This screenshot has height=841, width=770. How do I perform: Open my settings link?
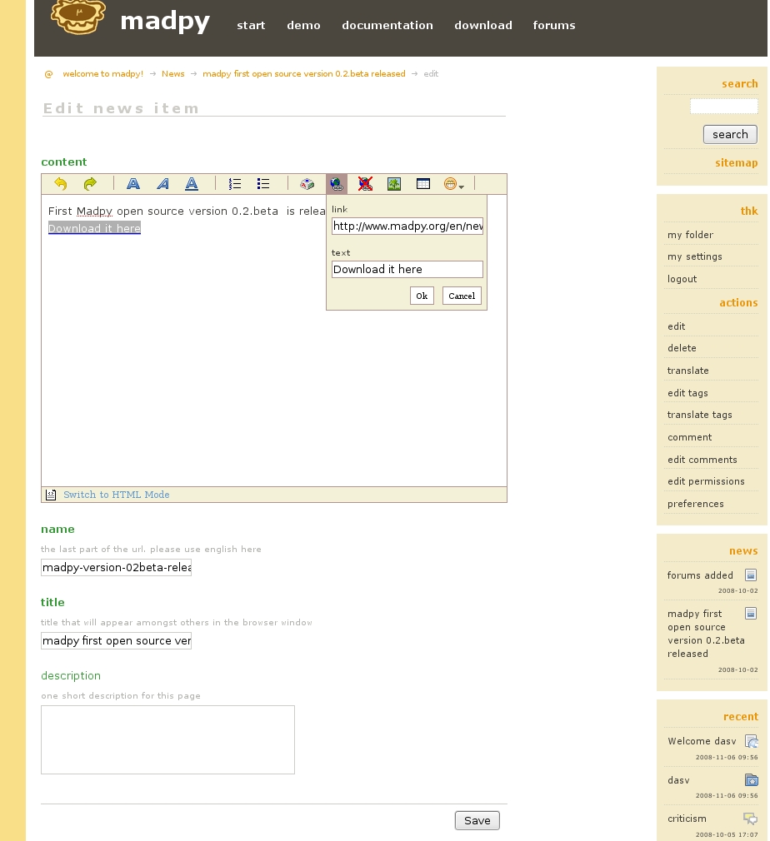pyautogui.click(x=695, y=256)
